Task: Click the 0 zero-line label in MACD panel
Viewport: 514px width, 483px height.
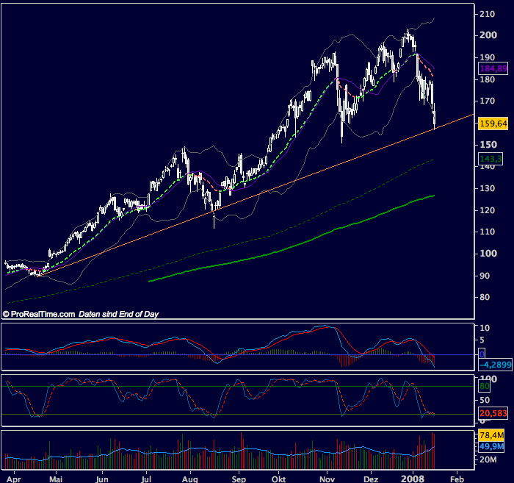Action: (x=482, y=354)
